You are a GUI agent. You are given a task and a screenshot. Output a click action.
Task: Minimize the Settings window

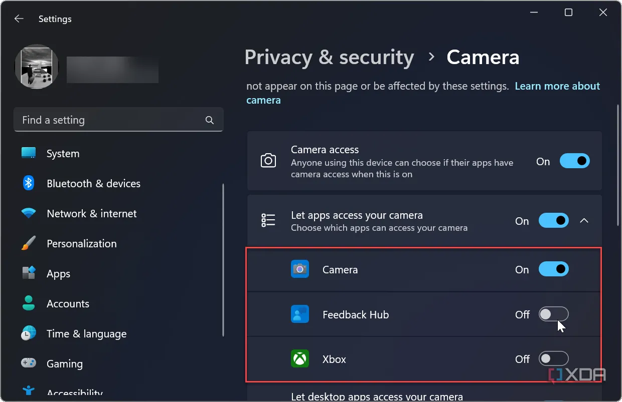point(534,13)
